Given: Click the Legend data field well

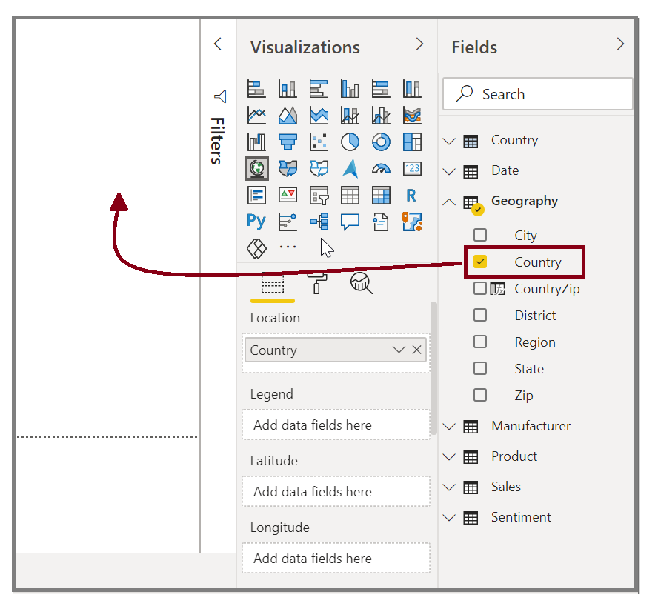Looking at the screenshot, I should coord(336,425).
